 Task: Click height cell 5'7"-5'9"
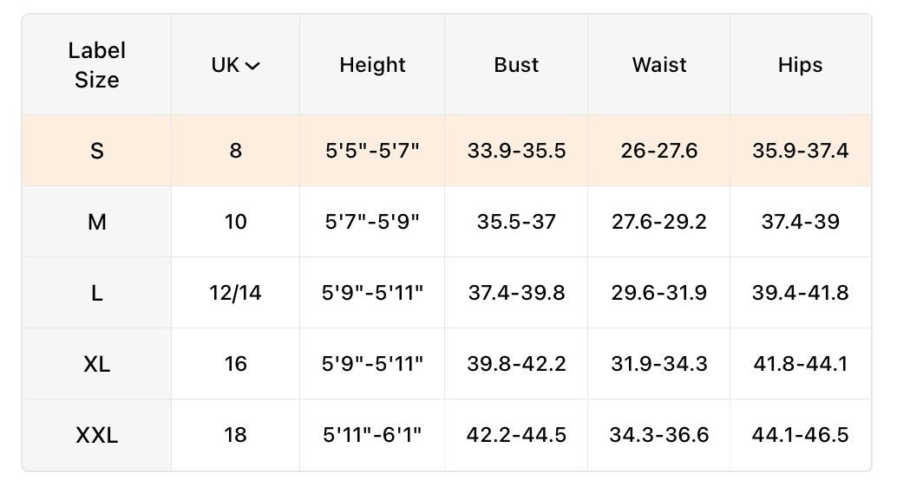[372, 222]
